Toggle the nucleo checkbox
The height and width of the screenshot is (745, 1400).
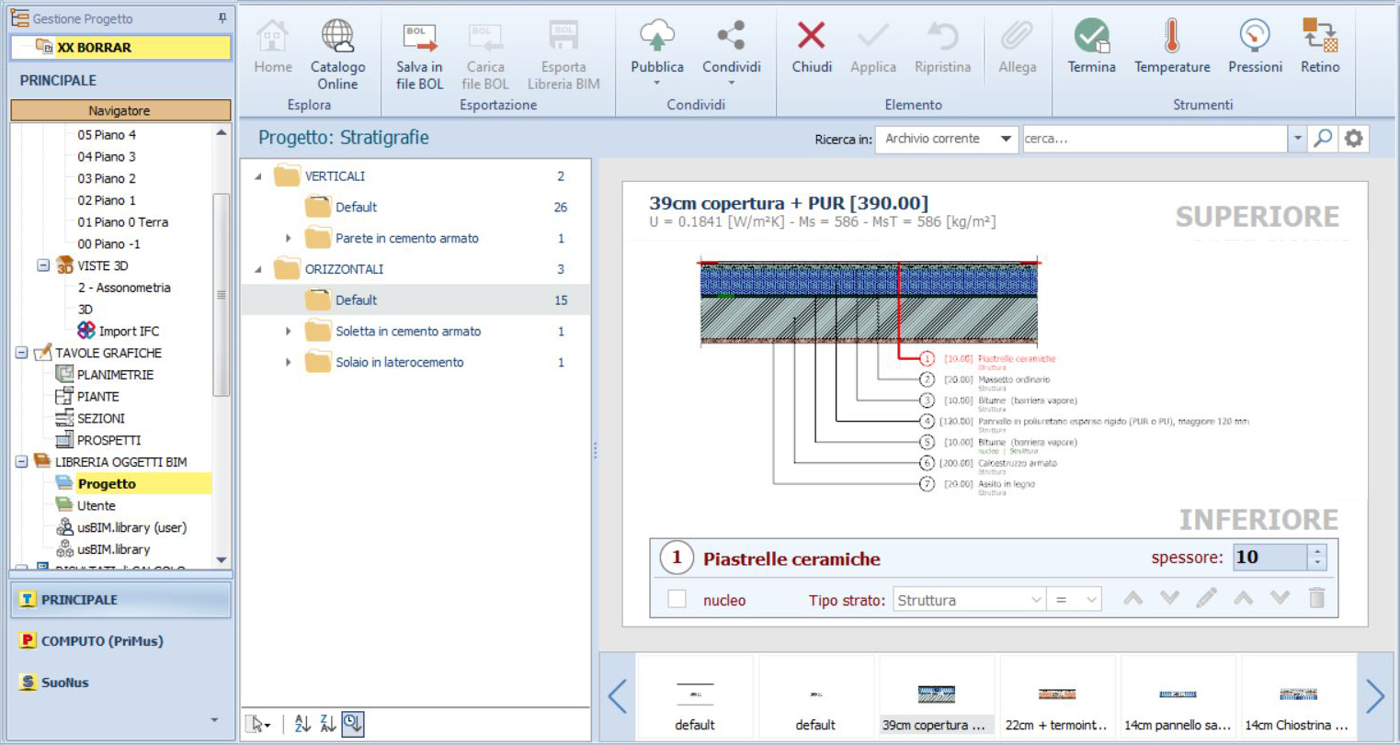coord(677,599)
